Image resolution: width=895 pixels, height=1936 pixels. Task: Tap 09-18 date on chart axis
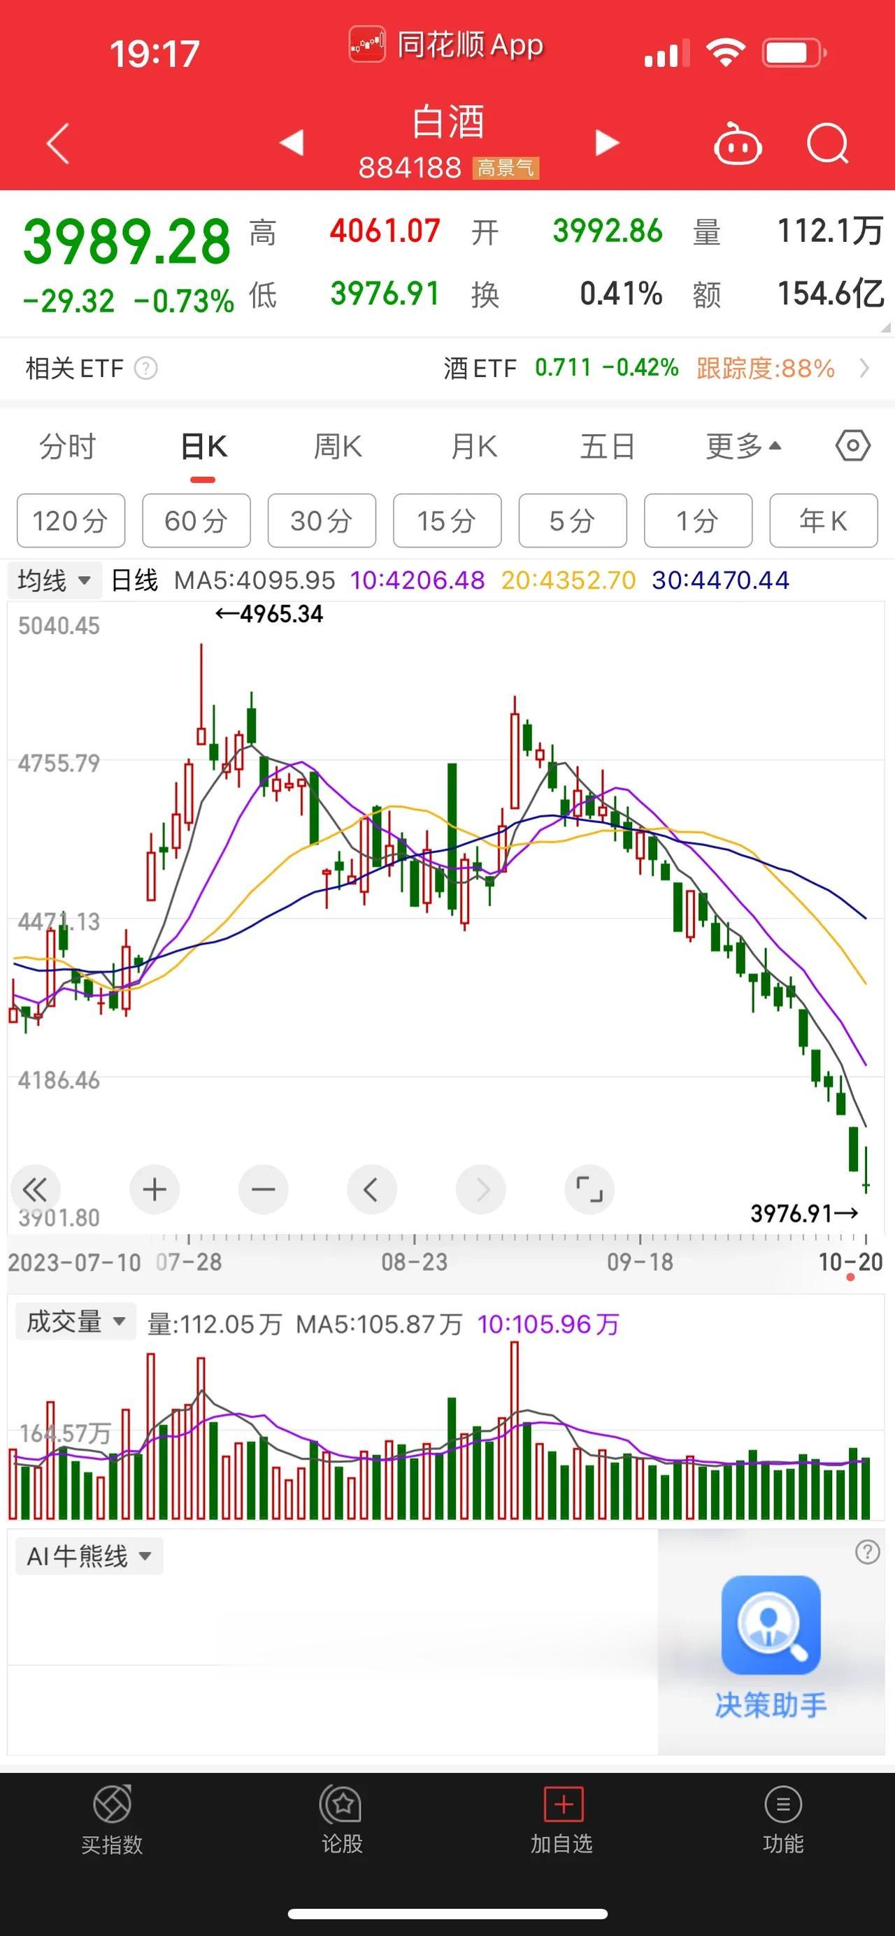click(640, 1262)
